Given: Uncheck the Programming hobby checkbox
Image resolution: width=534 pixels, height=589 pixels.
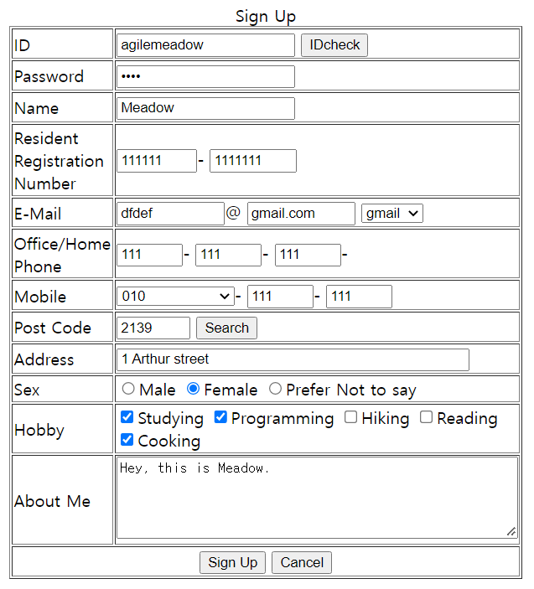Looking at the screenshot, I should 220,417.
